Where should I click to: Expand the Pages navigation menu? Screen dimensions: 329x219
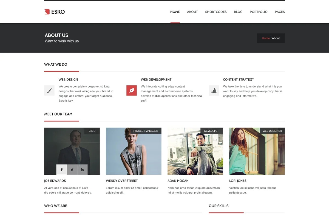[280, 12]
